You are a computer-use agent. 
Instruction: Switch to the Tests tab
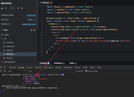(73, 63)
